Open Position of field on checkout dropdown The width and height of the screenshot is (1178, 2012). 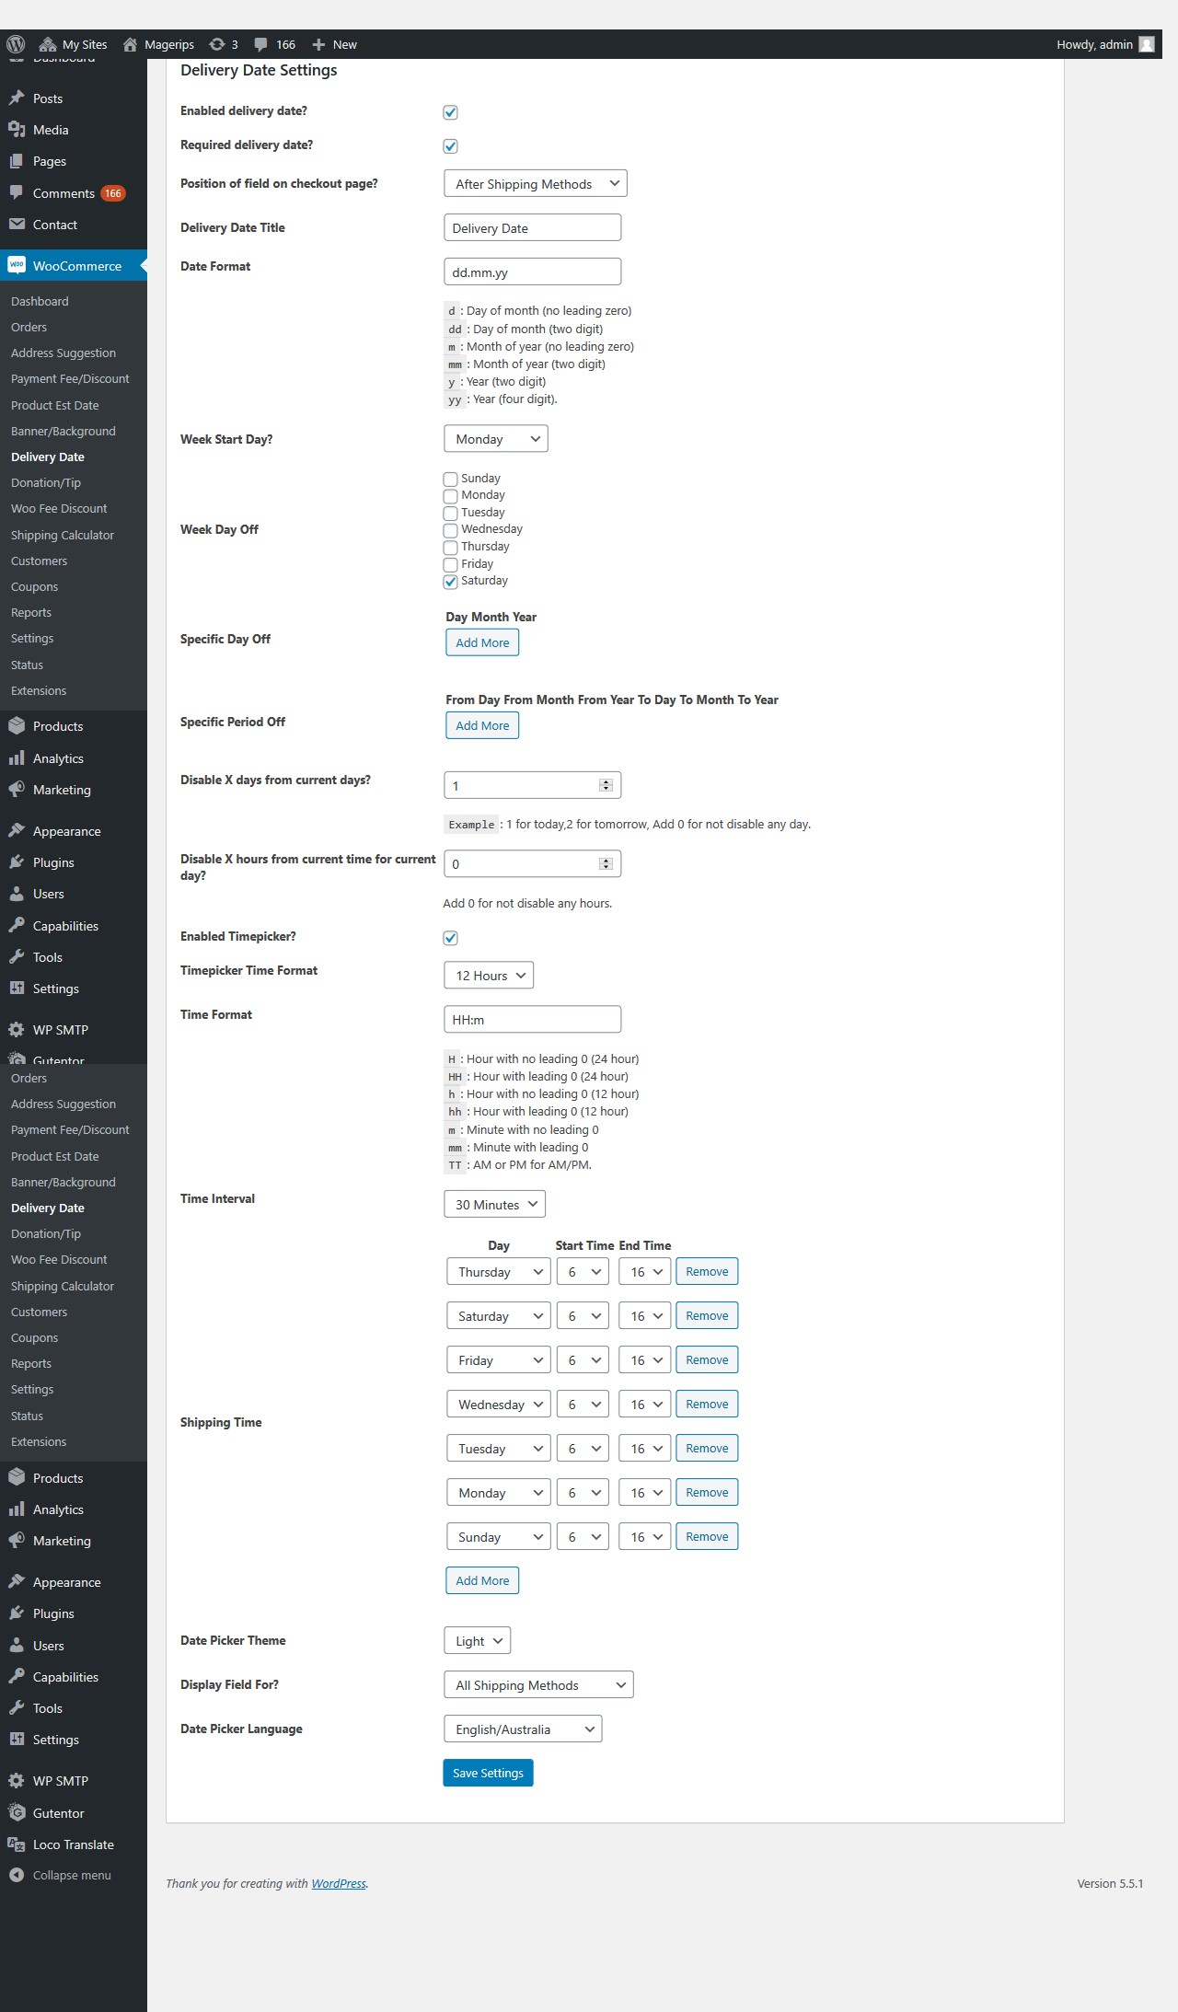tap(536, 184)
